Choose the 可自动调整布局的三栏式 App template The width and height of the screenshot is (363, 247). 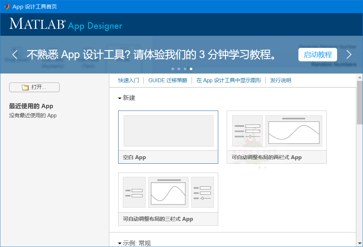[168, 199]
